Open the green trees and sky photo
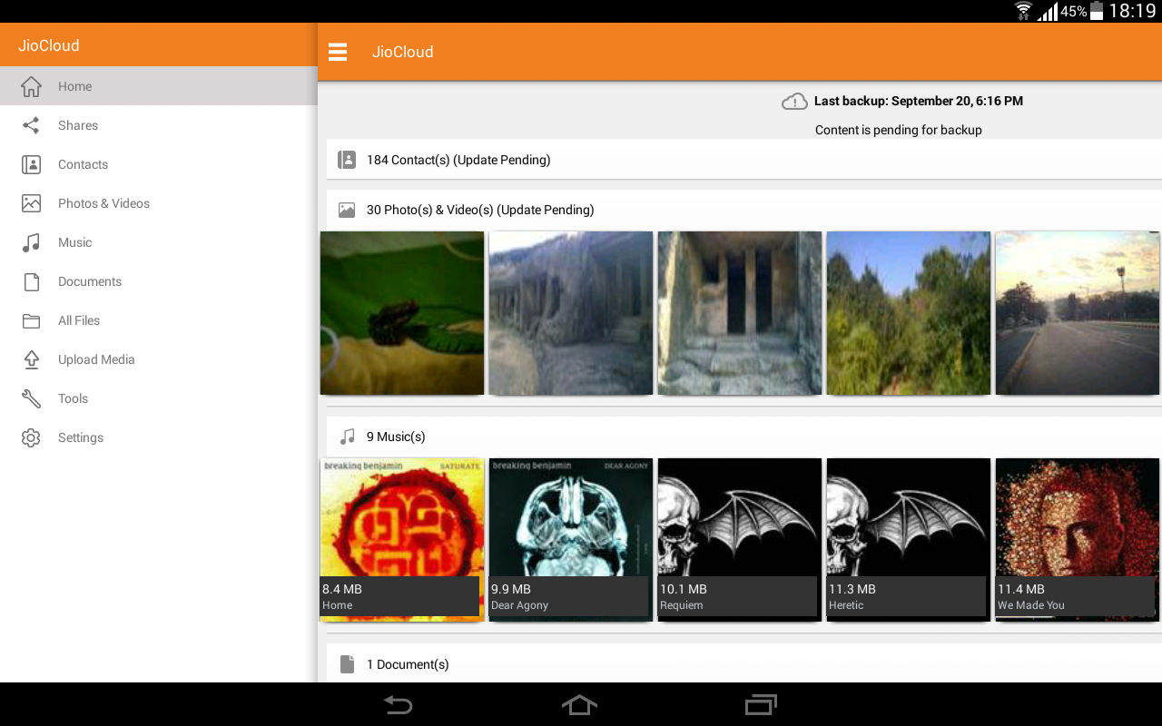This screenshot has width=1162, height=726. click(x=909, y=313)
